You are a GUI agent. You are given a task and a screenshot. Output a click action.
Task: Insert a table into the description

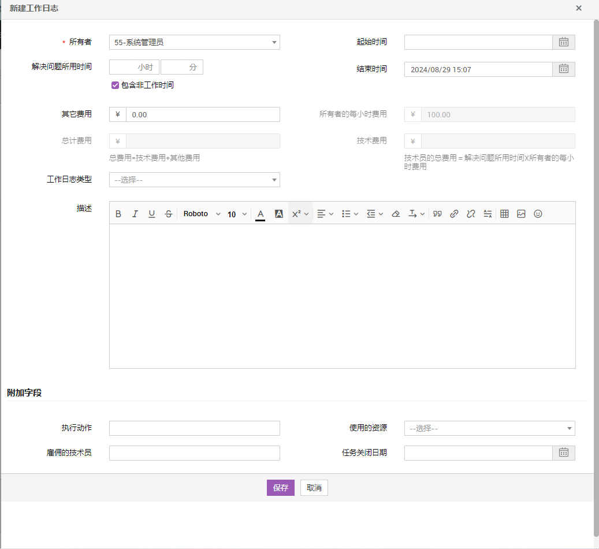[504, 214]
